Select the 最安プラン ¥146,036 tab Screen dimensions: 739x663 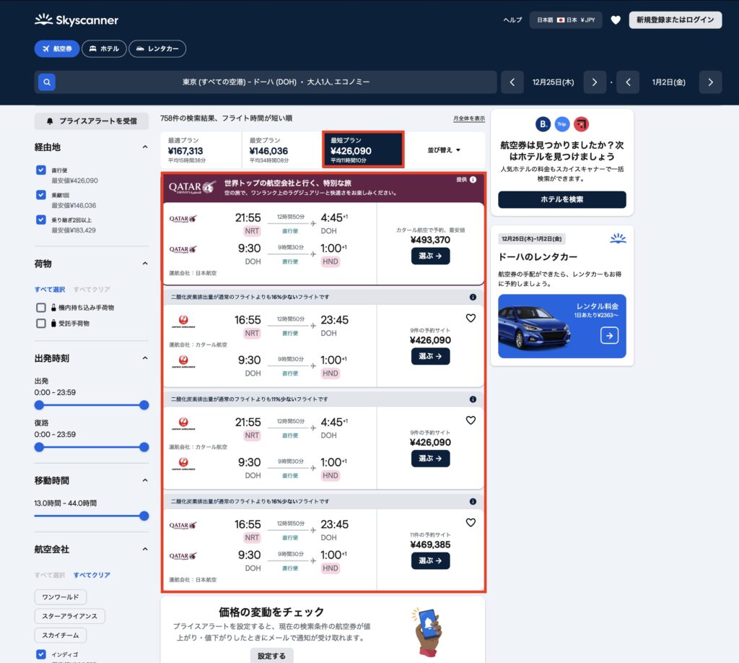point(281,150)
